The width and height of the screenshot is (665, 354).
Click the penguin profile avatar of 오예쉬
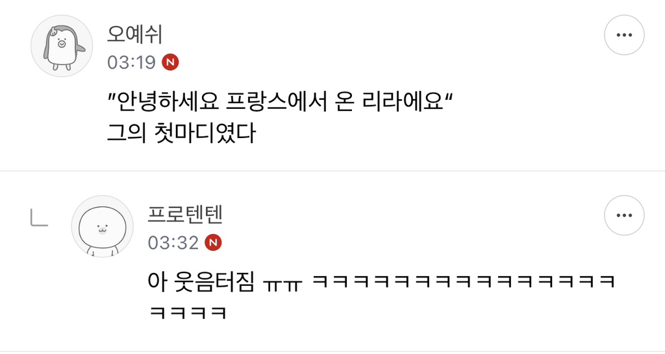coord(62,46)
